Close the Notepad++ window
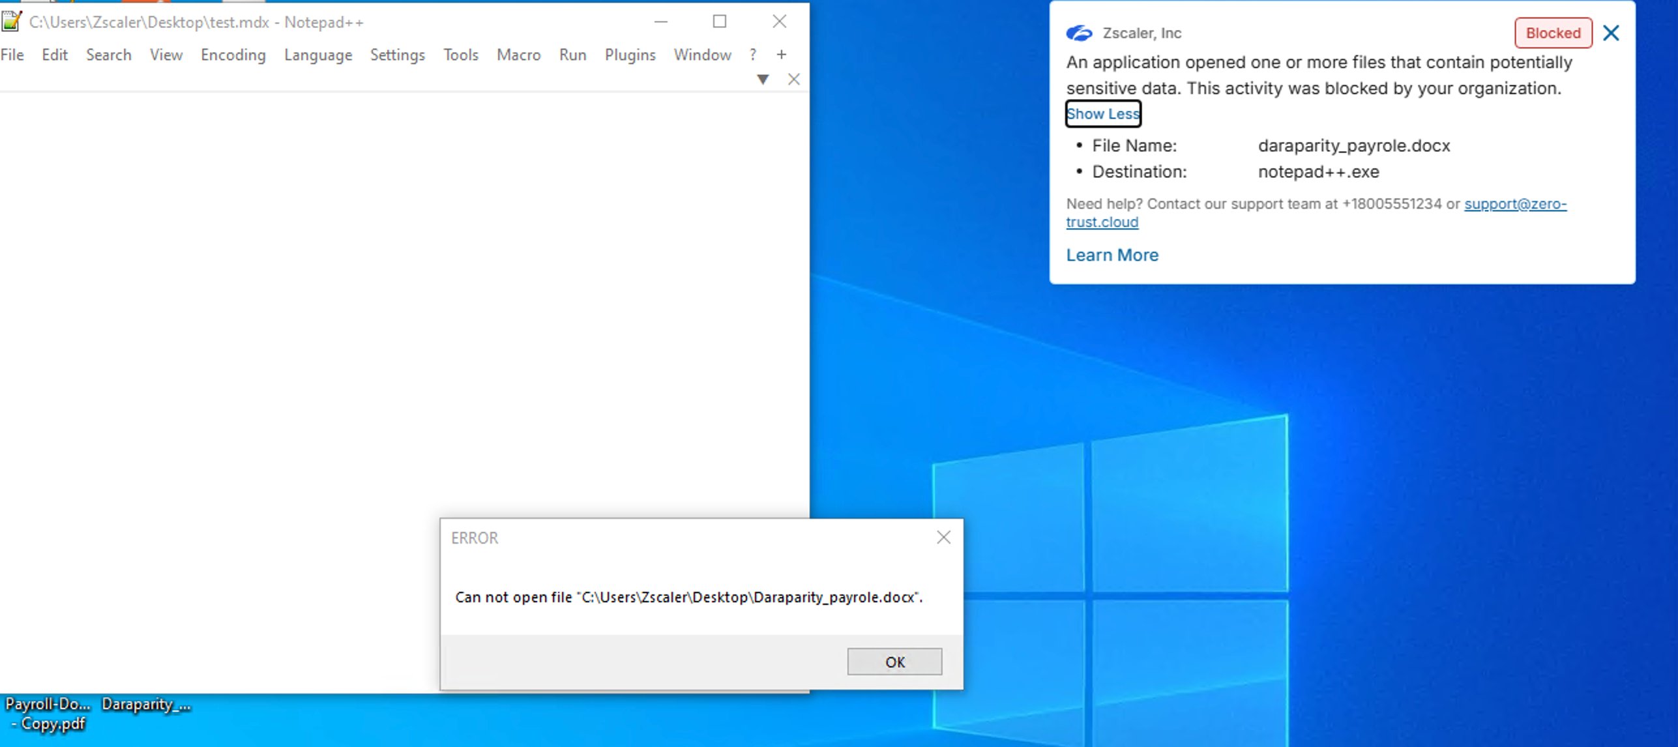This screenshot has height=747, width=1678. (780, 22)
